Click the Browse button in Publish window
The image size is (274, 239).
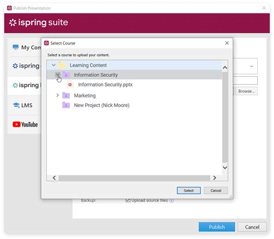click(x=246, y=91)
